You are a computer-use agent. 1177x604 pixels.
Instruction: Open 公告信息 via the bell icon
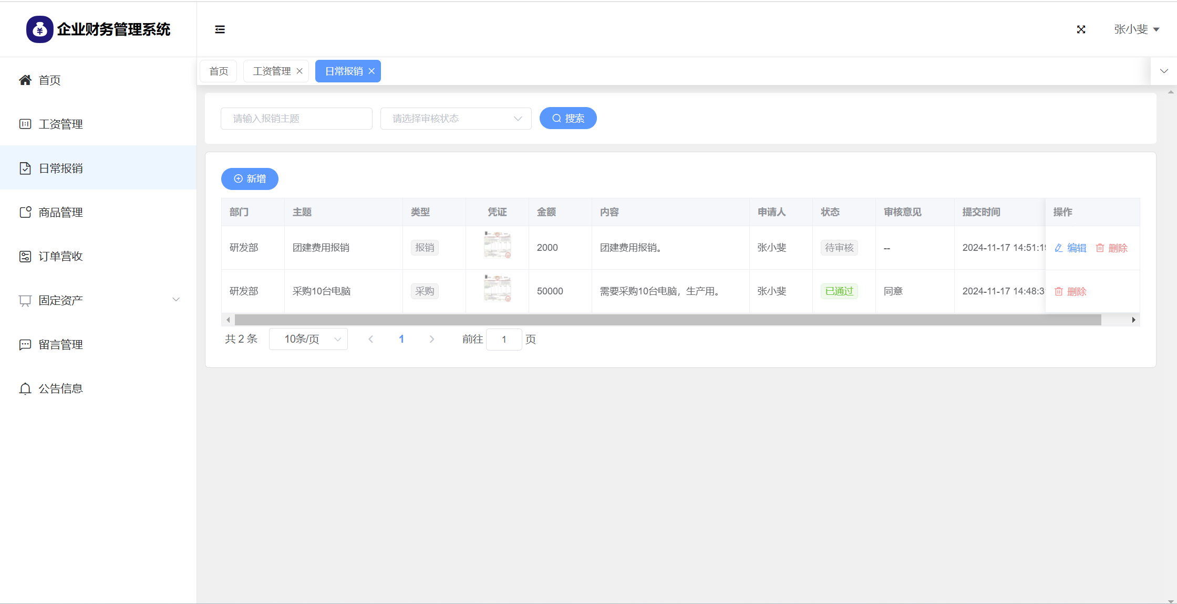tap(25, 388)
